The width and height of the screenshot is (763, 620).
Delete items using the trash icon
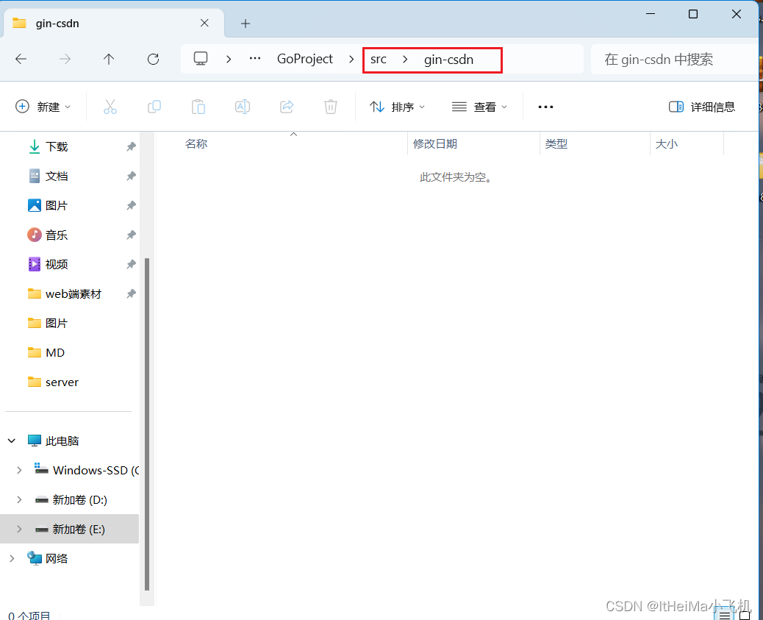(x=330, y=107)
